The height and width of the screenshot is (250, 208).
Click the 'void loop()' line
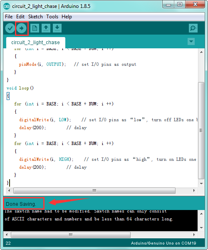point(20,88)
